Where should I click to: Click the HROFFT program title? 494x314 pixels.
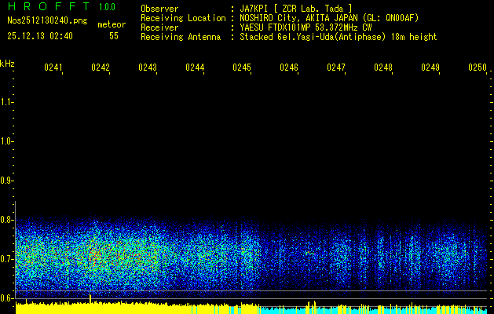(45, 6)
